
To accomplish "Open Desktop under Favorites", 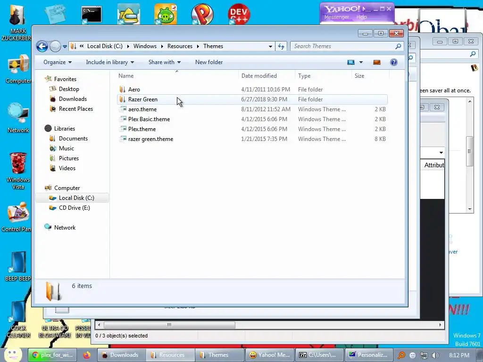I will coord(69,89).
